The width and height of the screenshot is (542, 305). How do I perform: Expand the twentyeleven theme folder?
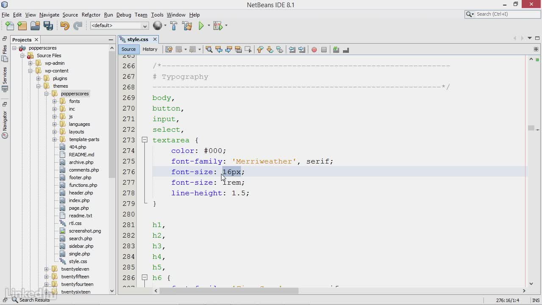47,269
